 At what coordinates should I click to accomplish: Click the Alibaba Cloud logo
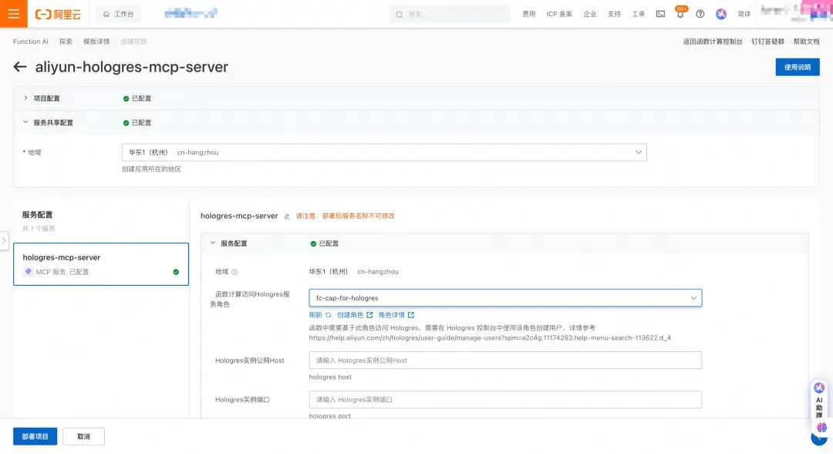point(58,15)
